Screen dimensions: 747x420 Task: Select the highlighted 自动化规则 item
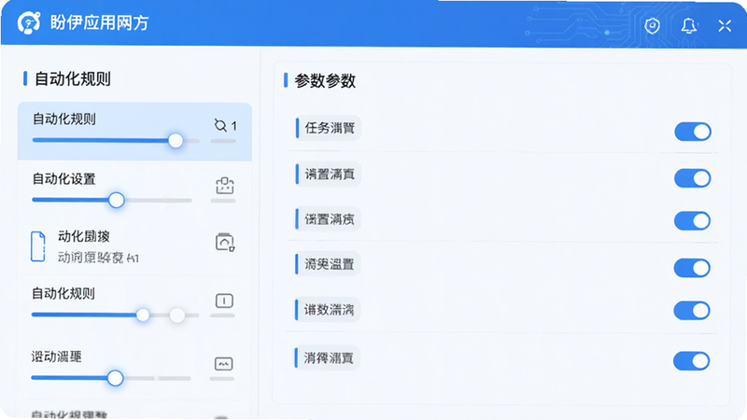point(134,132)
